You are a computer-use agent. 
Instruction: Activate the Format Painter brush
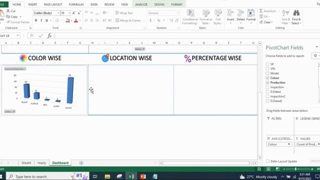[x=8, y=22]
